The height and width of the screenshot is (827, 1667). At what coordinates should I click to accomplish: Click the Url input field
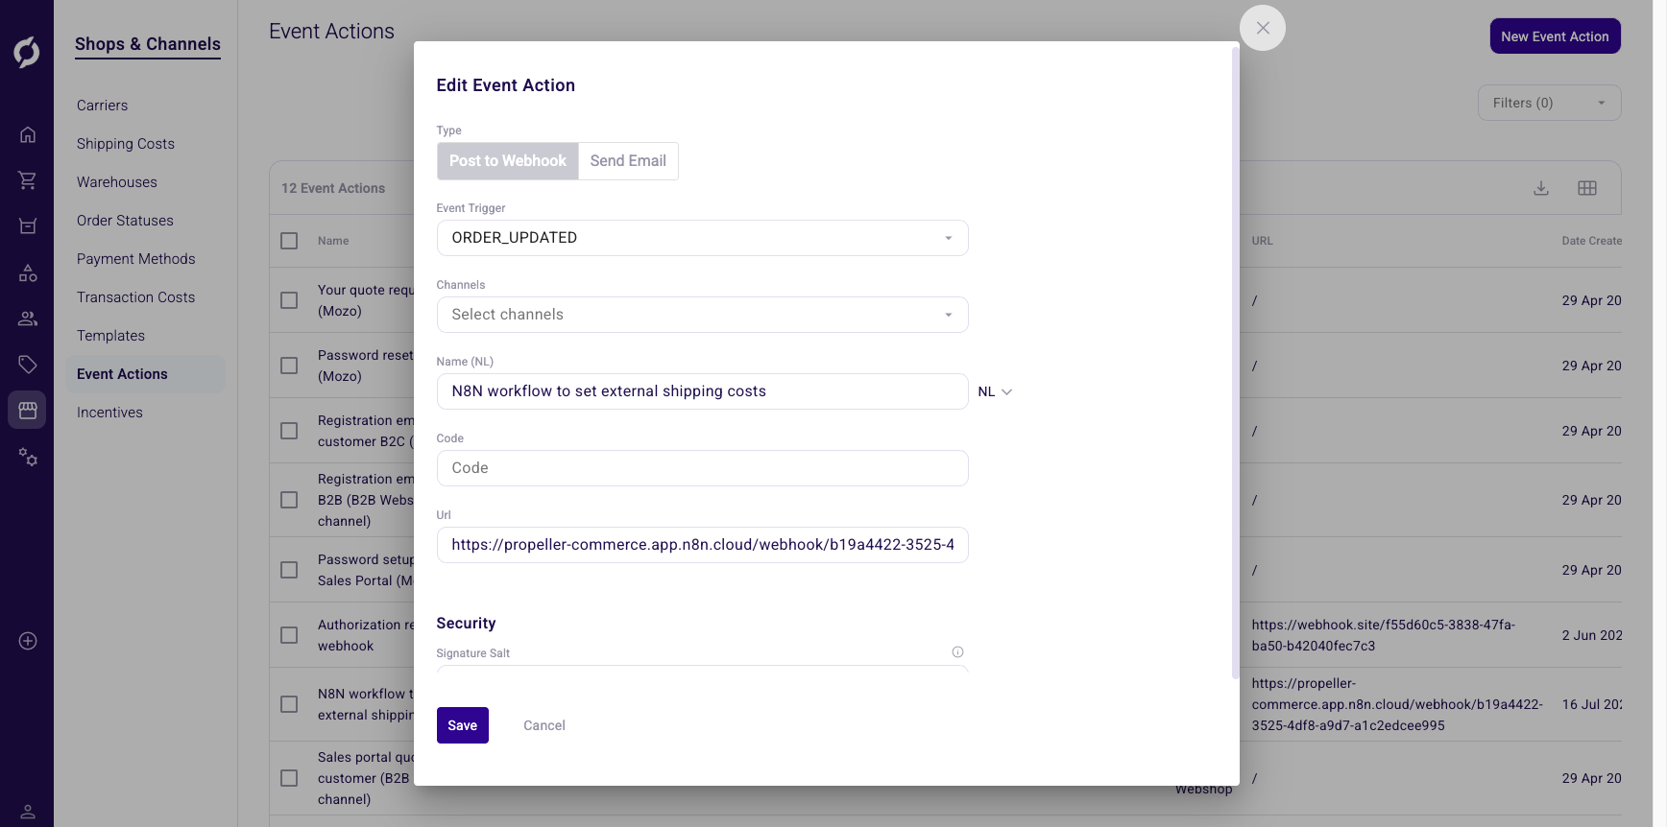click(702, 545)
